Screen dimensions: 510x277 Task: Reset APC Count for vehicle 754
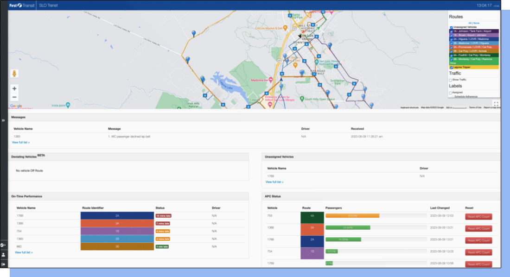pyautogui.click(x=478, y=252)
